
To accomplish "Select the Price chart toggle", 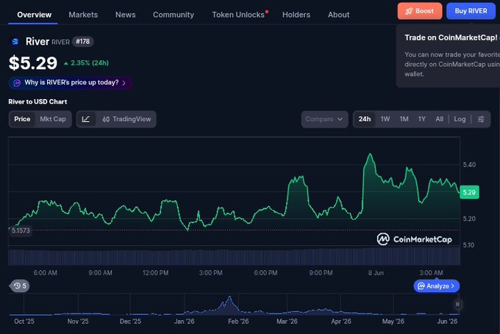I will [x=22, y=119].
